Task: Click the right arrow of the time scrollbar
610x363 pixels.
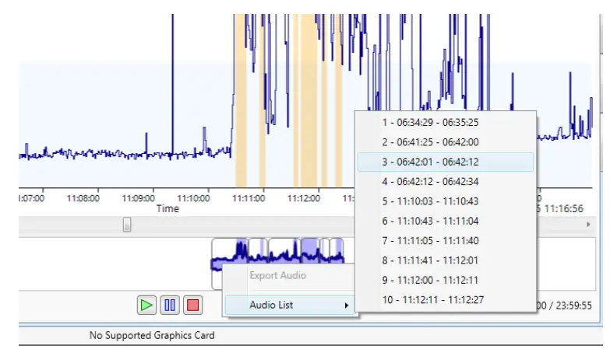Action: pos(588,225)
